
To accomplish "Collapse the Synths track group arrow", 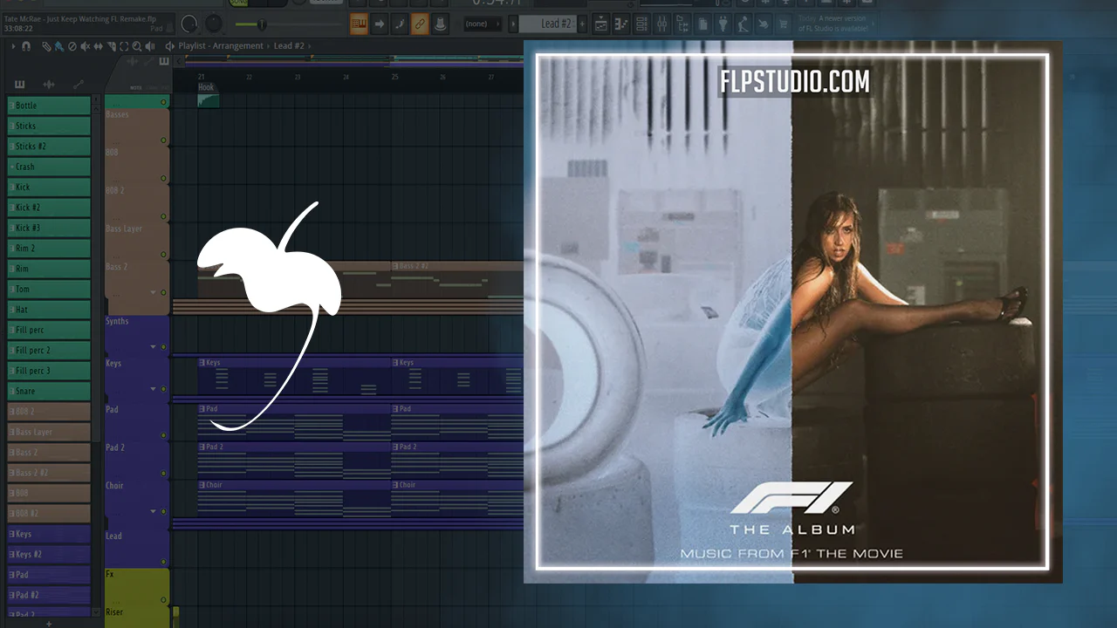I will 153,347.
